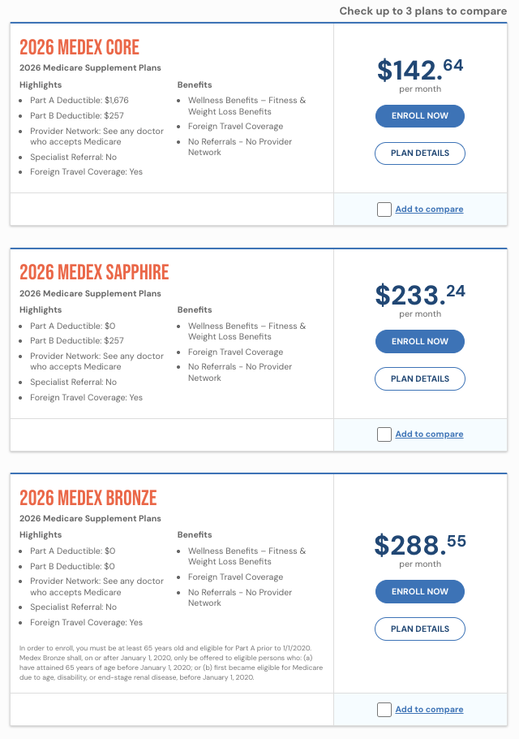
Task: Click the "2026 MEDEX SAPPHIRE" plan title
Action: coord(94,272)
